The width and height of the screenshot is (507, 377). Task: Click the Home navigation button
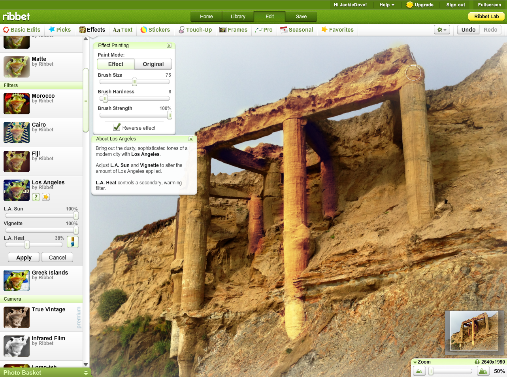click(x=206, y=17)
